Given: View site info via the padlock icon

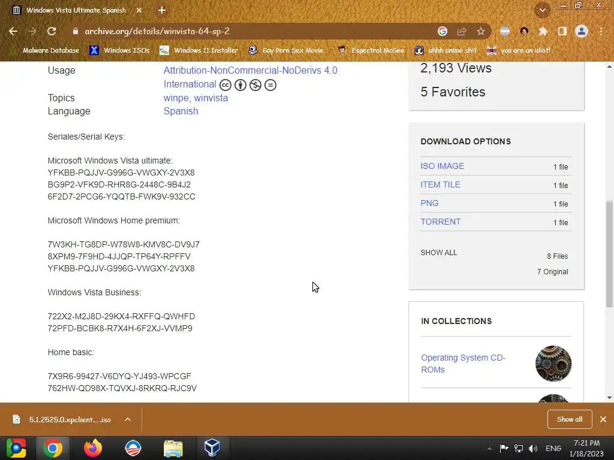Looking at the screenshot, I should tap(76, 31).
